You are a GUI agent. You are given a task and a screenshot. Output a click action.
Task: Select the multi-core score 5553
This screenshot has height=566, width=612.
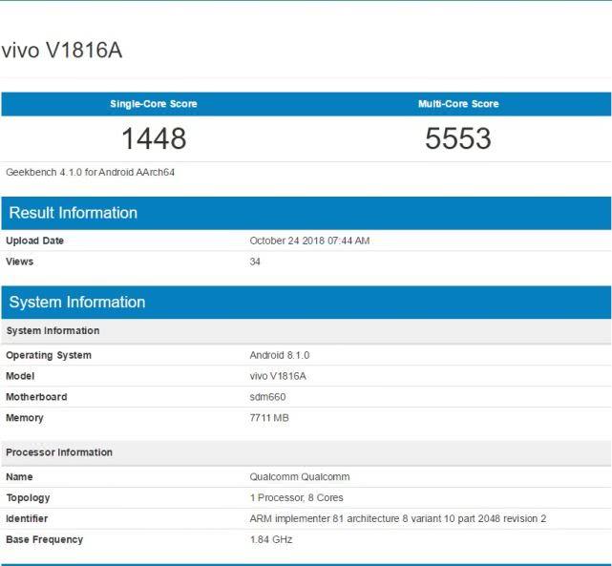coord(458,138)
